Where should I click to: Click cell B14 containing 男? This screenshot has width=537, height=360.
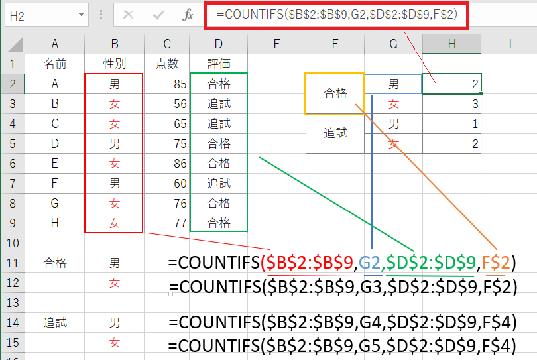pyautogui.click(x=115, y=322)
